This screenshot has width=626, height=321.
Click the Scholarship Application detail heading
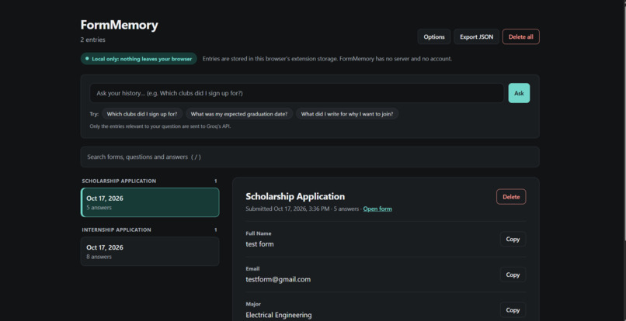pyautogui.click(x=295, y=197)
